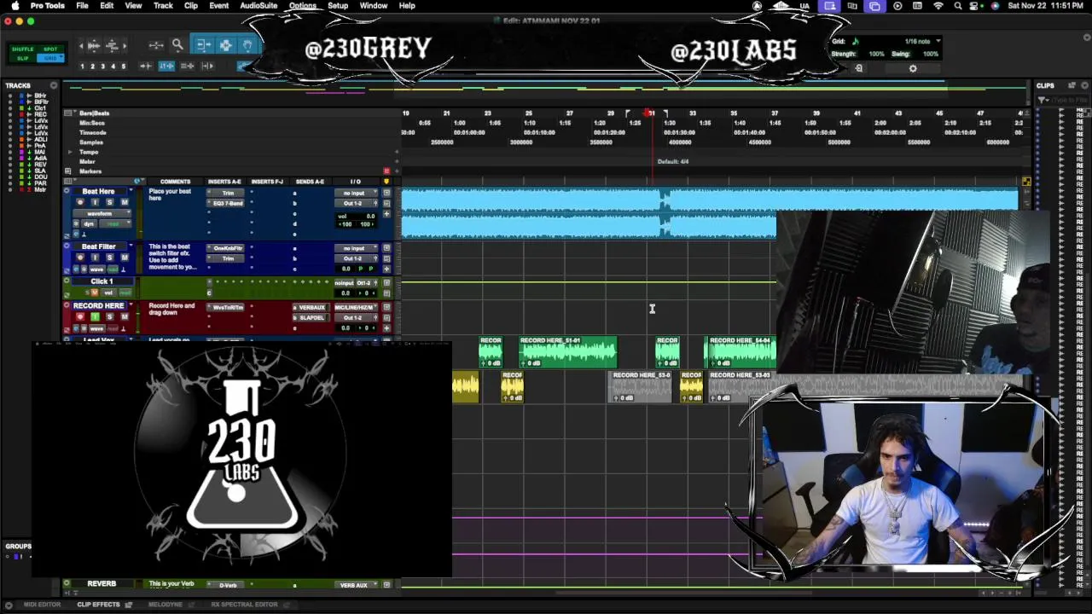Open the AudioSuite menu
This screenshot has width=1092, height=614.
[258, 6]
